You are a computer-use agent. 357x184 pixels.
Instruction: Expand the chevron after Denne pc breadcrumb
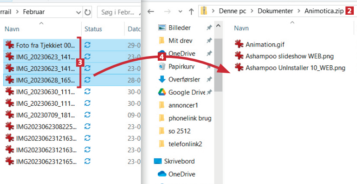[252, 10]
